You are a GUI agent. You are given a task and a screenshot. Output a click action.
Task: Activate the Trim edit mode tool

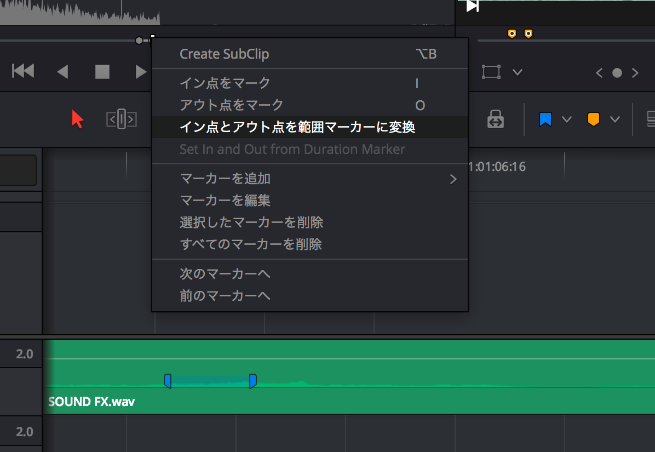(122, 119)
